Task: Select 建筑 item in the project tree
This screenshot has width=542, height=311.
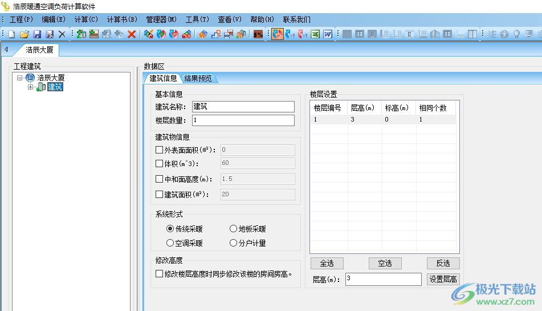Action: [x=55, y=87]
